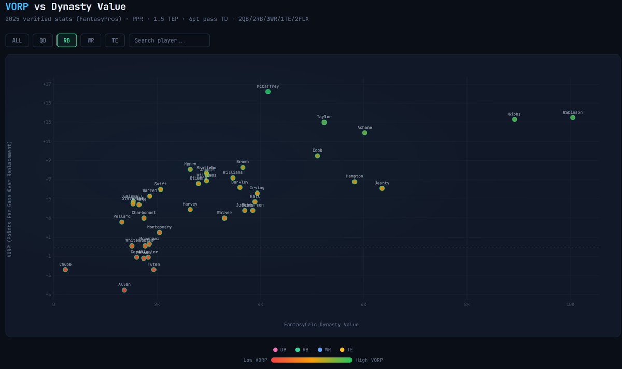Select the Pollard data point
622x369 pixels.
[x=122, y=222]
